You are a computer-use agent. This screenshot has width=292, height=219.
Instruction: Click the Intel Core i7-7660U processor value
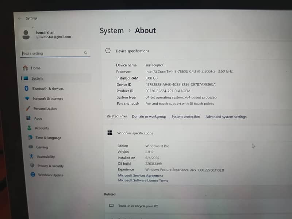(189, 71)
